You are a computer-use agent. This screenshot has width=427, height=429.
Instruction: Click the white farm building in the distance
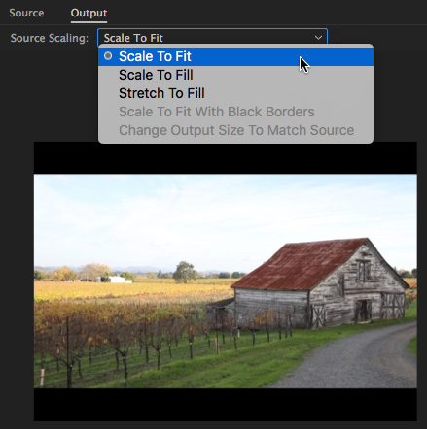(114, 280)
